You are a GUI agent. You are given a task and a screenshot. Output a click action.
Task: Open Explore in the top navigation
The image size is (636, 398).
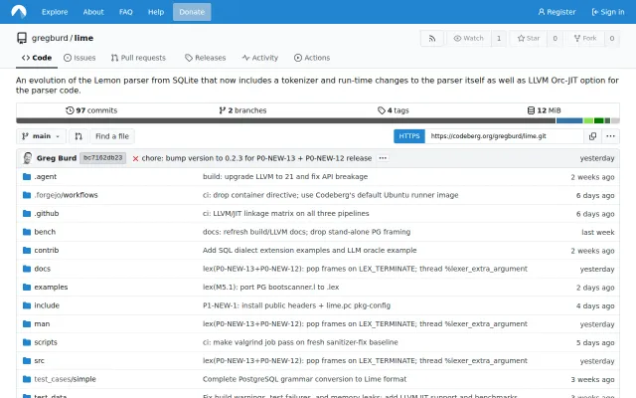click(55, 12)
